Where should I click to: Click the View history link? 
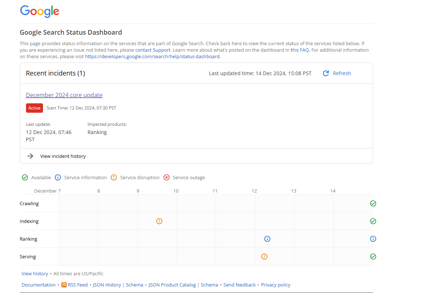pyautogui.click(x=35, y=273)
